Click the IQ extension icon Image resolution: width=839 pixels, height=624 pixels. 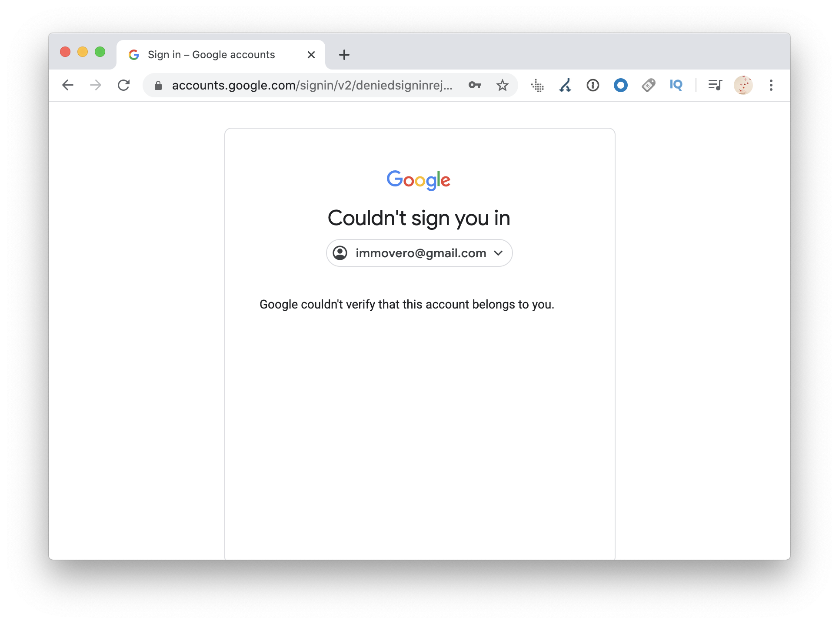(676, 85)
